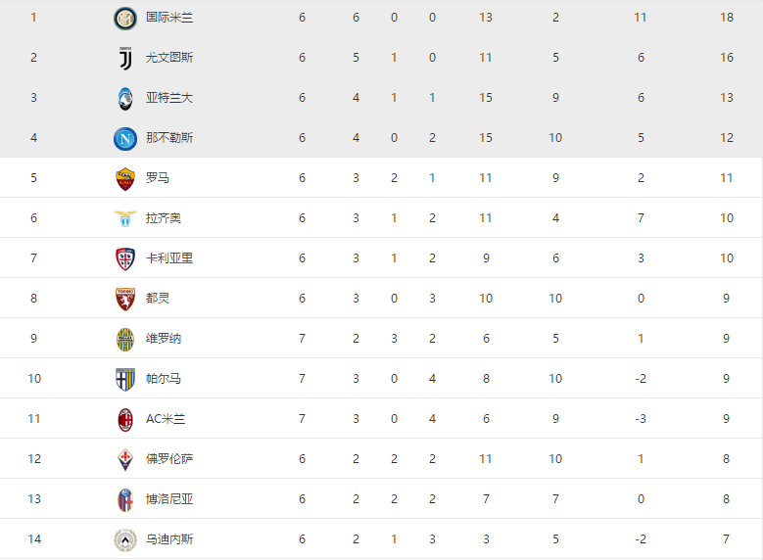The height and width of the screenshot is (560, 763).
Task: Click the Inter Milan club crest
Action: (x=125, y=19)
